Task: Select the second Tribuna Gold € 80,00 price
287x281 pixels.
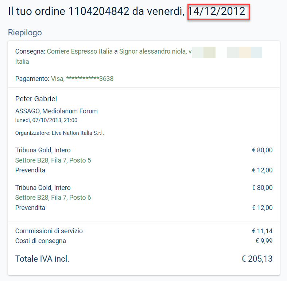Action: 262,188
